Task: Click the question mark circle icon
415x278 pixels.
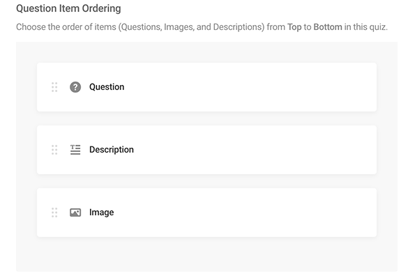Action: [x=75, y=87]
